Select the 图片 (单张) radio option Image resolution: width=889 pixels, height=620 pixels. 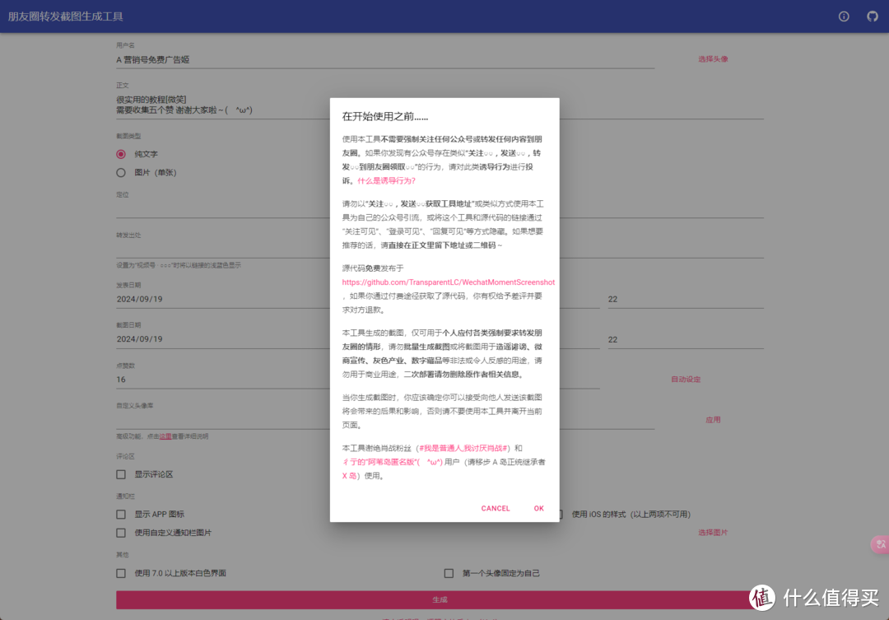[x=121, y=173]
